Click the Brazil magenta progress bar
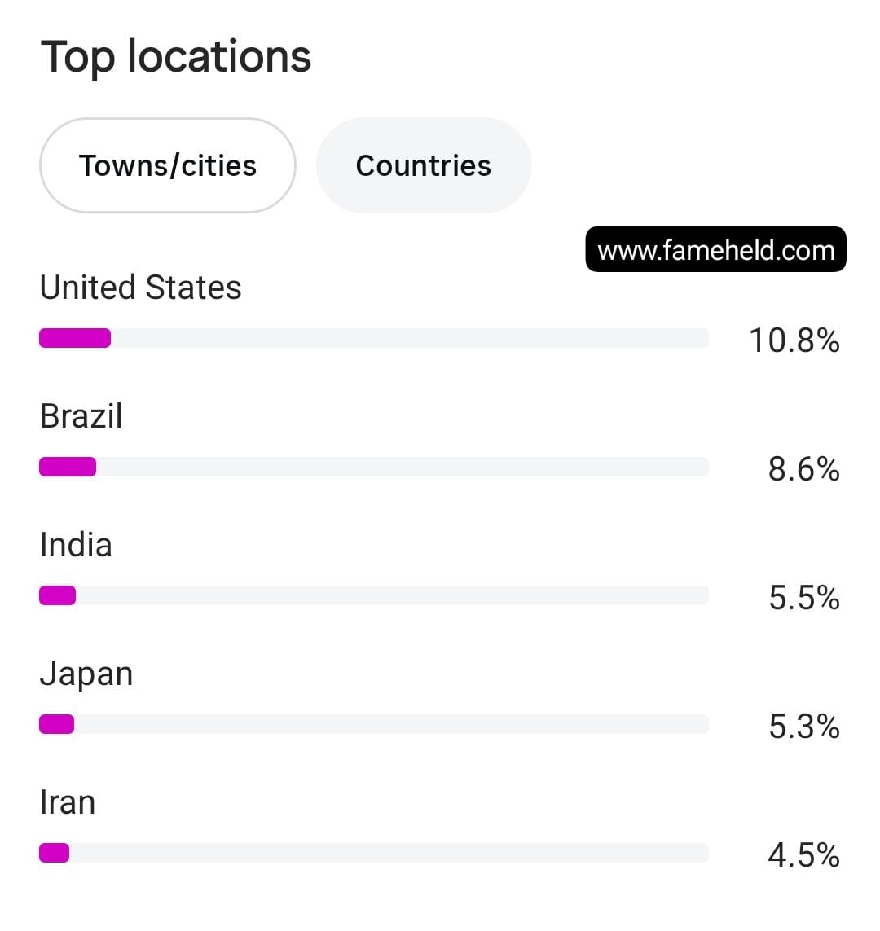 [x=68, y=467]
